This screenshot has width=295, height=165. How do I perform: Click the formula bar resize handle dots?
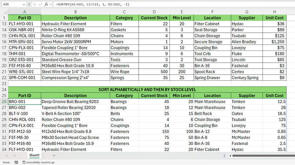(29, 4)
